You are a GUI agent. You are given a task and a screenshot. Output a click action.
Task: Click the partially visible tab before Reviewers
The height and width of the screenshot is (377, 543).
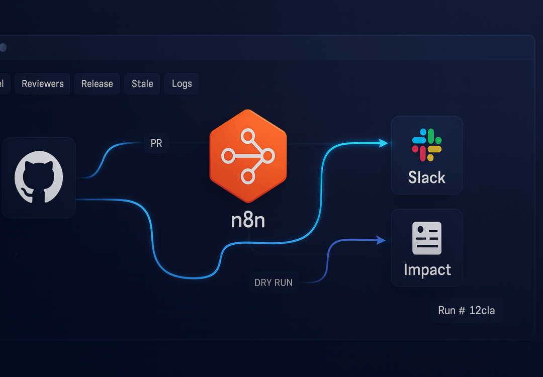click(3, 84)
